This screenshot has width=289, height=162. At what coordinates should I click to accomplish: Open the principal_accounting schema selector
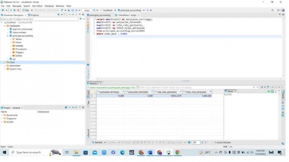131,10
